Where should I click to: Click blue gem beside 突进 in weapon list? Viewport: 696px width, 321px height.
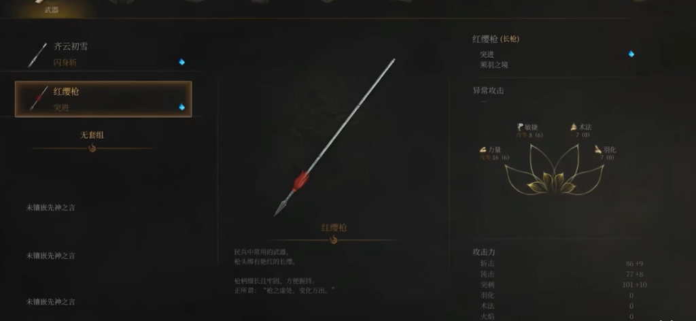click(x=182, y=107)
